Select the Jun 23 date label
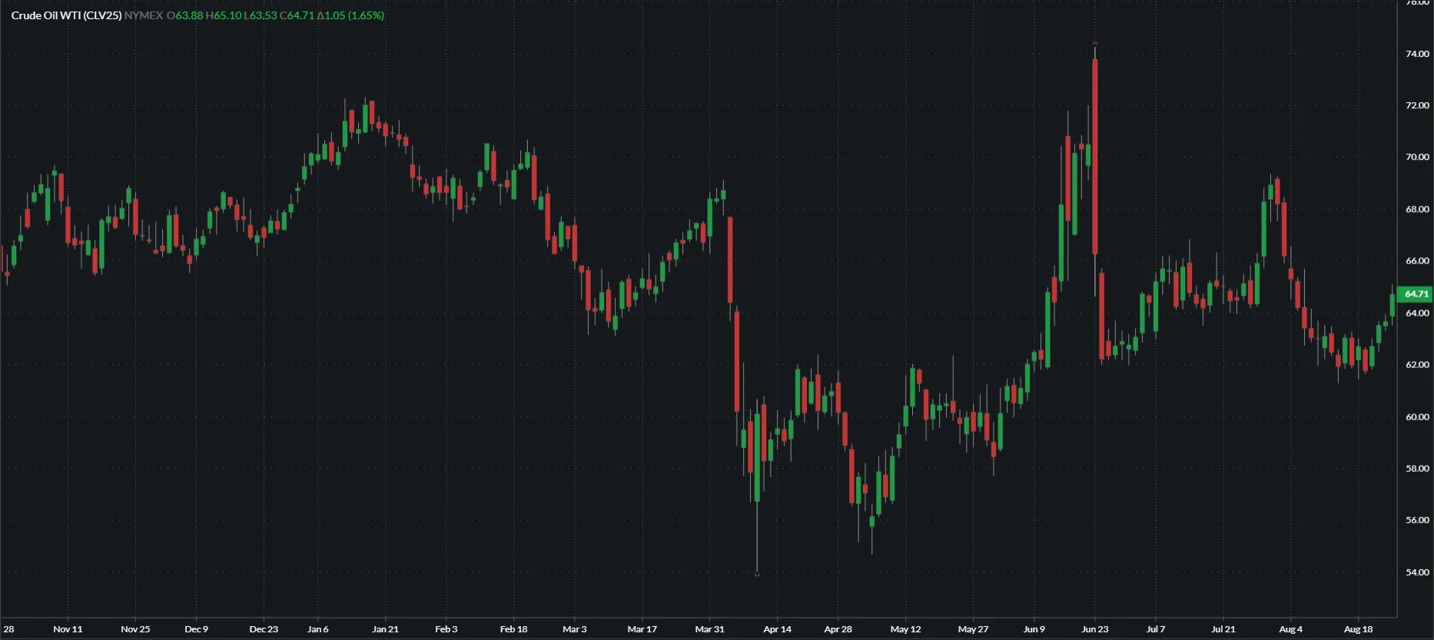This screenshot has height=640, width=1434. coord(1094,629)
